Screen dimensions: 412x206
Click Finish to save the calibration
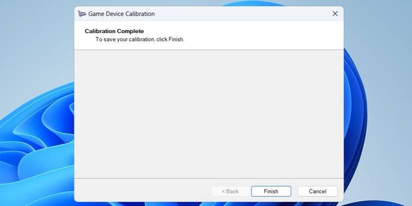click(x=271, y=191)
